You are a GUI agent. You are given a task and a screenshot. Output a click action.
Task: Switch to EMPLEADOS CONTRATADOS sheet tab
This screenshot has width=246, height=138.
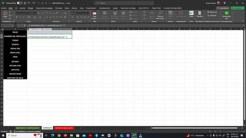coord(28,128)
